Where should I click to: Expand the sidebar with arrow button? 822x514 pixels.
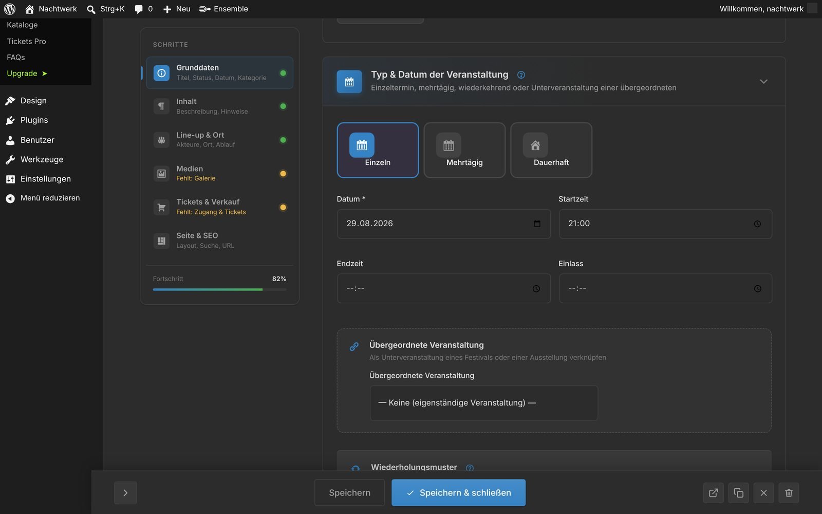125,493
